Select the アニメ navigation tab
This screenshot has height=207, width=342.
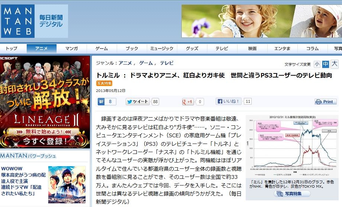(41, 49)
